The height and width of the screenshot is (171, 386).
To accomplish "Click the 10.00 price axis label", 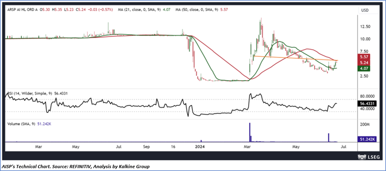I will [x=365, y=39].
